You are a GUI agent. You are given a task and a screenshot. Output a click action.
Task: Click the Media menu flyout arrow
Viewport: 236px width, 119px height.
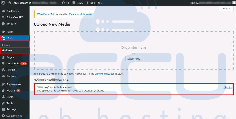tap(29, 38)
